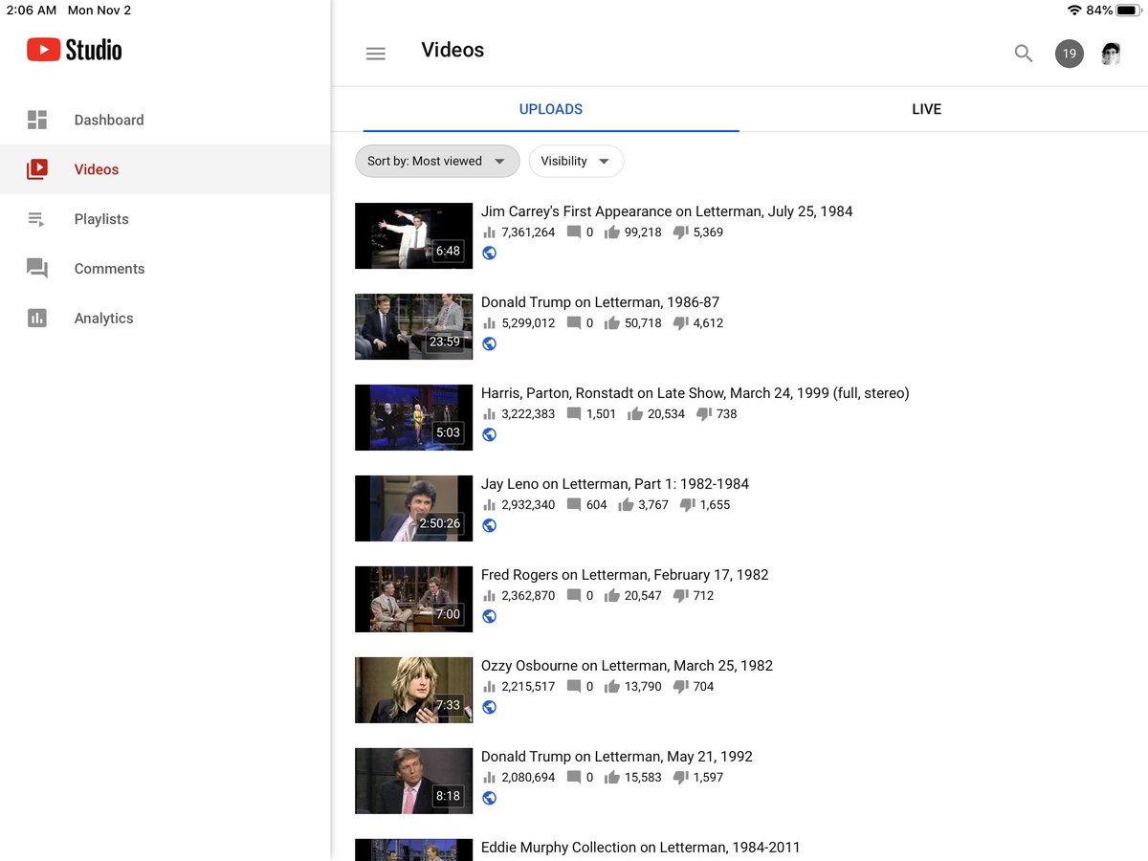
Task: Click the Analytics chart icon in sidebar
Action: 37,319
